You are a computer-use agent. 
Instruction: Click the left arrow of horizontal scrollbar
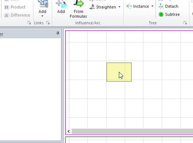pos(69,131)
